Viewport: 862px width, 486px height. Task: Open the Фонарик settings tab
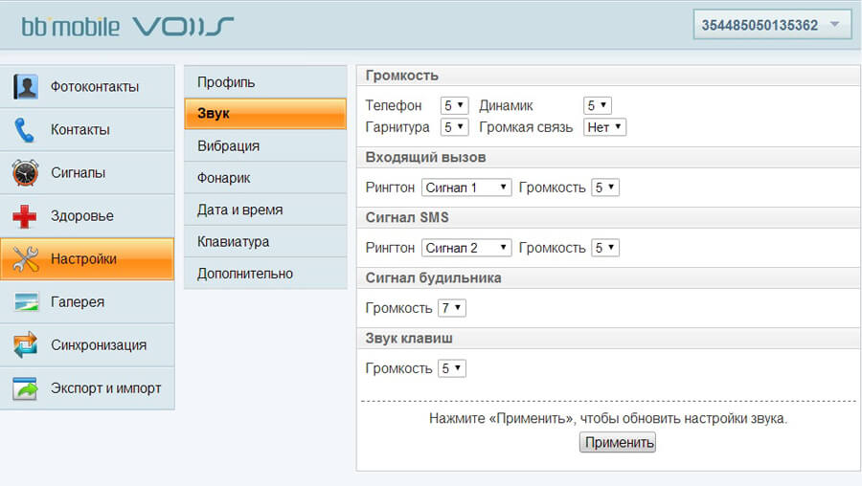click(x=265, y=178)
